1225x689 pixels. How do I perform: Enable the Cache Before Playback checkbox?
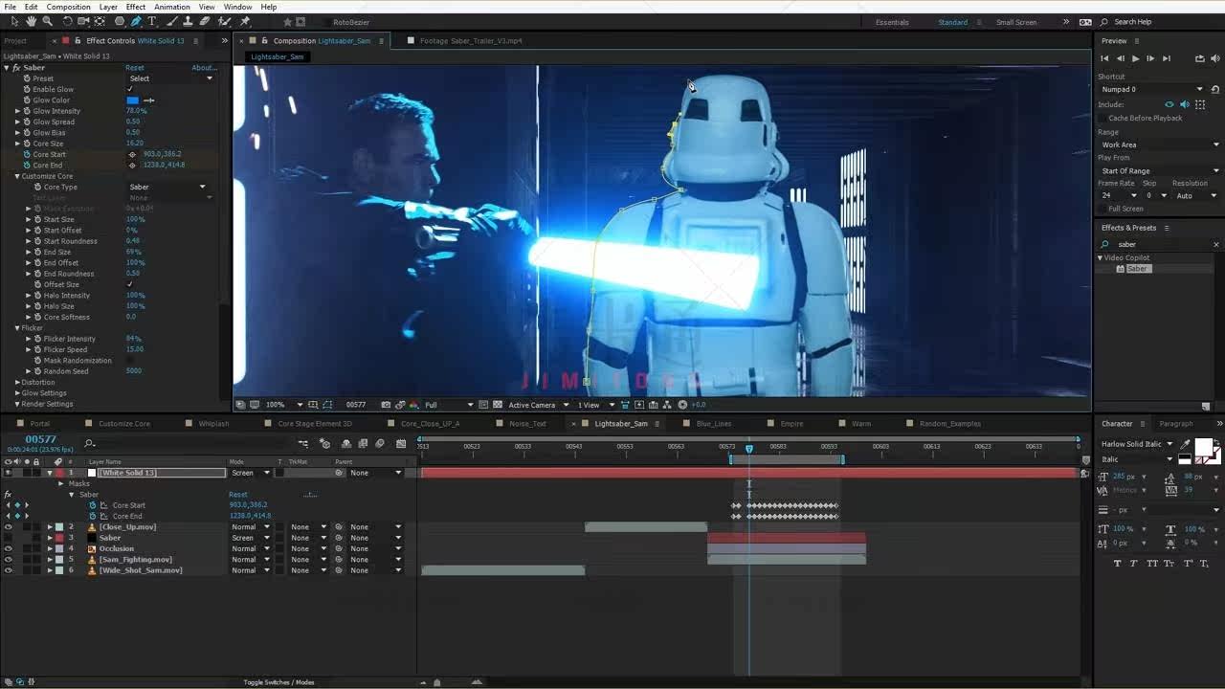pyautogui.click(x=1102, y=118)
